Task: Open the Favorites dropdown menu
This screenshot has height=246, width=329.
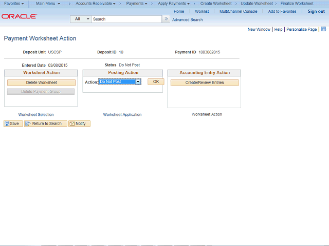Action: (x=14, y=4)
